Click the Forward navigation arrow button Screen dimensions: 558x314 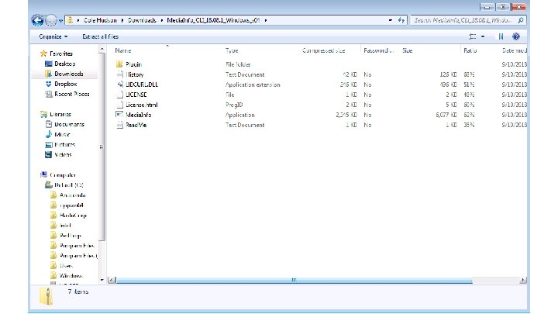tap(51, 20)
